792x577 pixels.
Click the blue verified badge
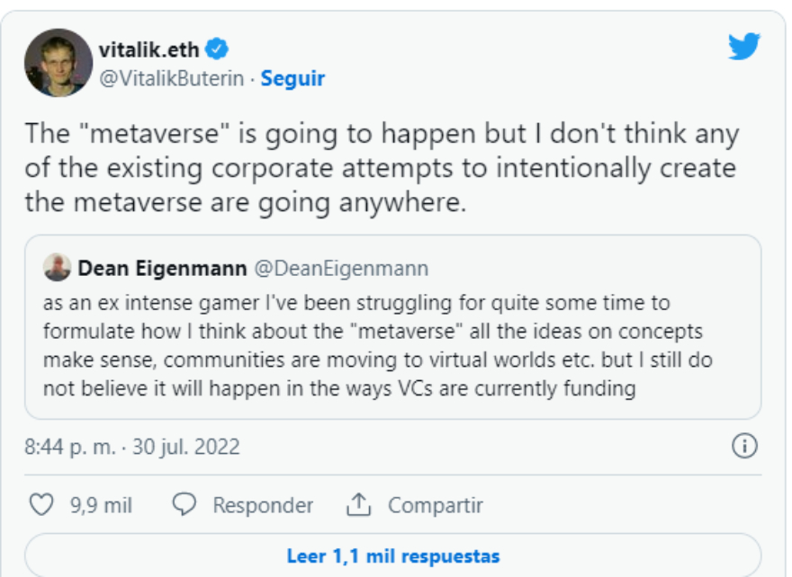pyautogui.click(x=219, y=48)
